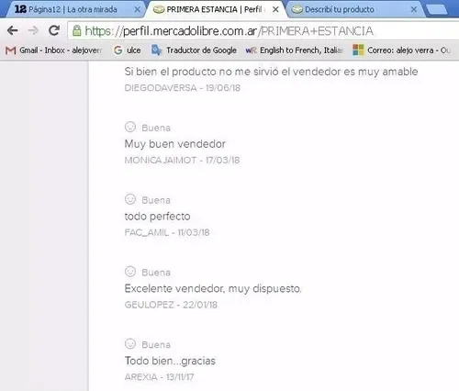The height and width of the screenshot is (391, 459).
Task: Open Traductor de Google bookmark
Action: 195,50
